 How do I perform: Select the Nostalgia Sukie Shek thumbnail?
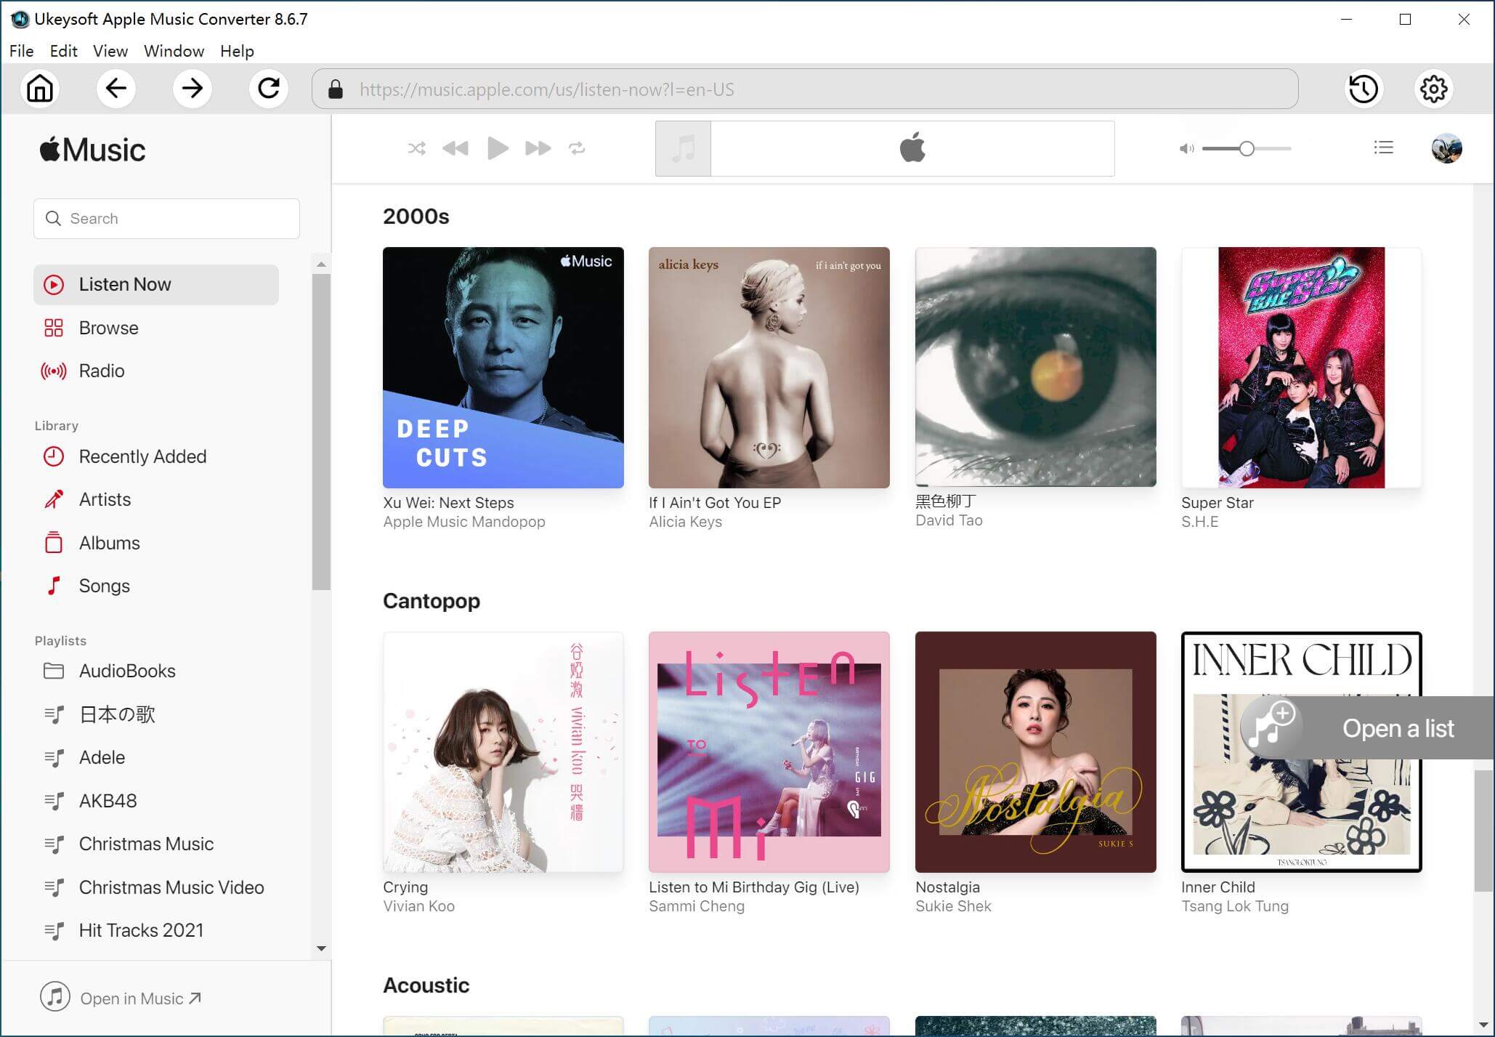pyautogui.click(x=1035, y=752)
